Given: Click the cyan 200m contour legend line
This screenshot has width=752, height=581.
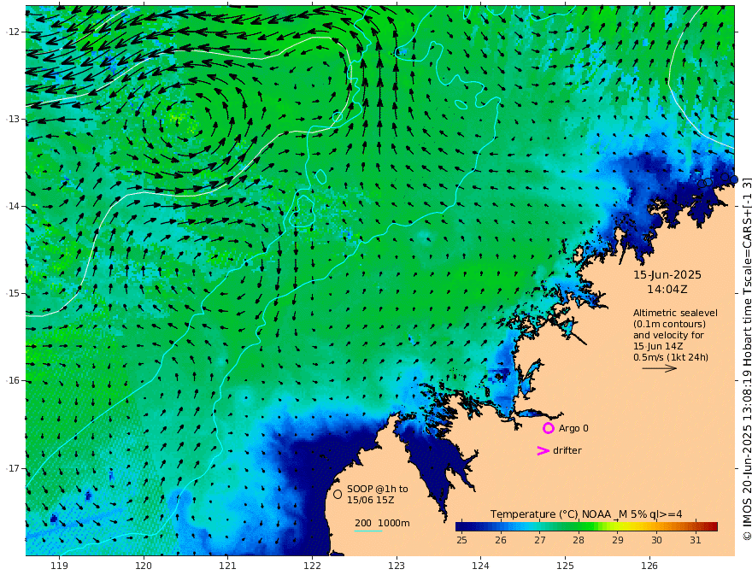Looking at the screenshot, I should click(368, 531).
